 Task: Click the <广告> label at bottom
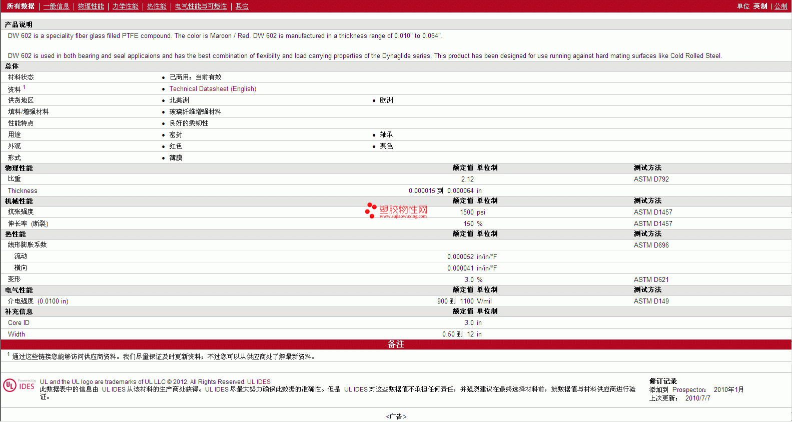396,416
